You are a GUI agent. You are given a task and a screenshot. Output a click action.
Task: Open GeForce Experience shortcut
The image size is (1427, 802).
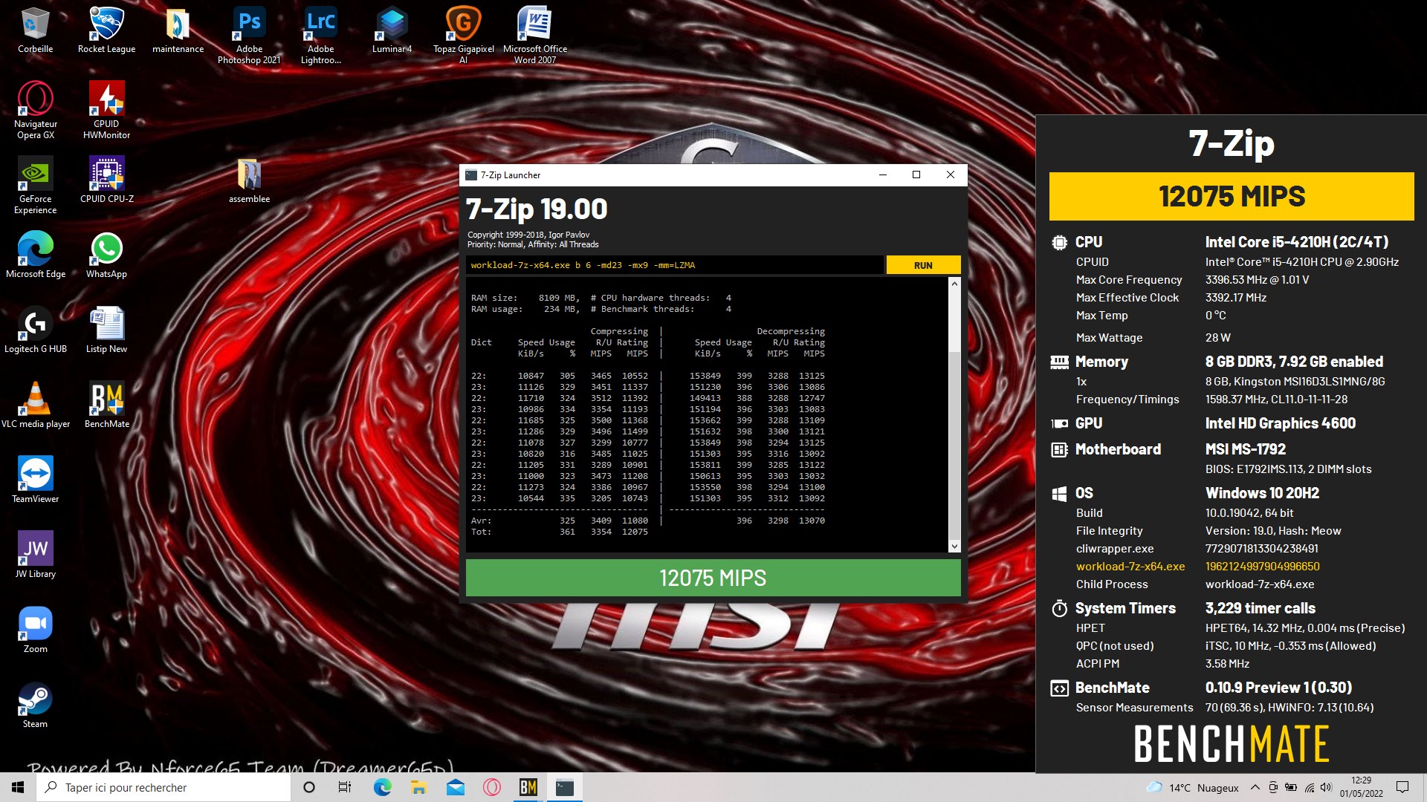click(x=35, y=185)
